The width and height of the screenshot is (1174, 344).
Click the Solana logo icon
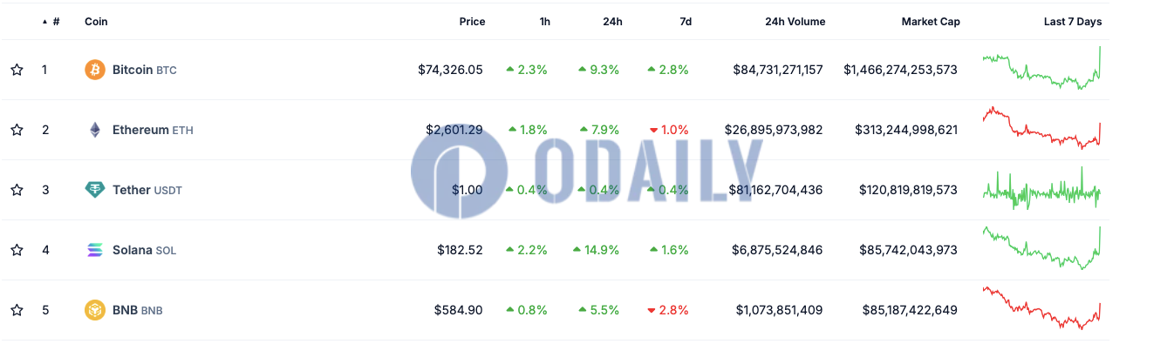pyautogui.click(x=95, y=250)
